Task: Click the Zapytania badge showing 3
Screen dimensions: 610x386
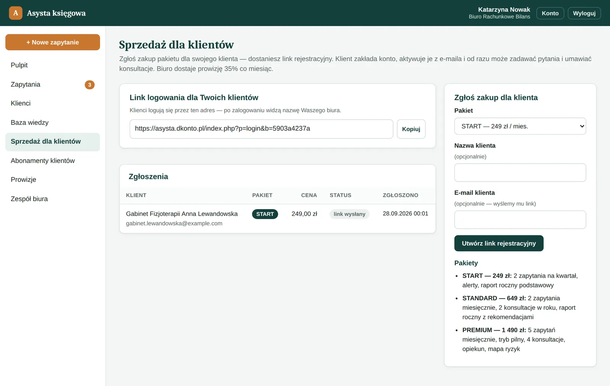Action: coord(90,85)
